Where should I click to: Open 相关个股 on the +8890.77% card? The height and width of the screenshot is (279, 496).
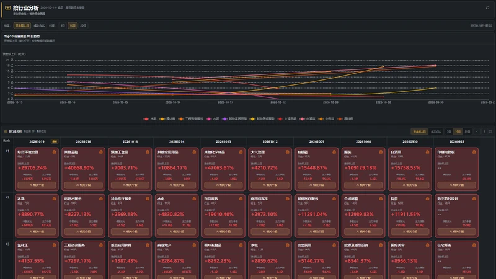click(37, 231)
